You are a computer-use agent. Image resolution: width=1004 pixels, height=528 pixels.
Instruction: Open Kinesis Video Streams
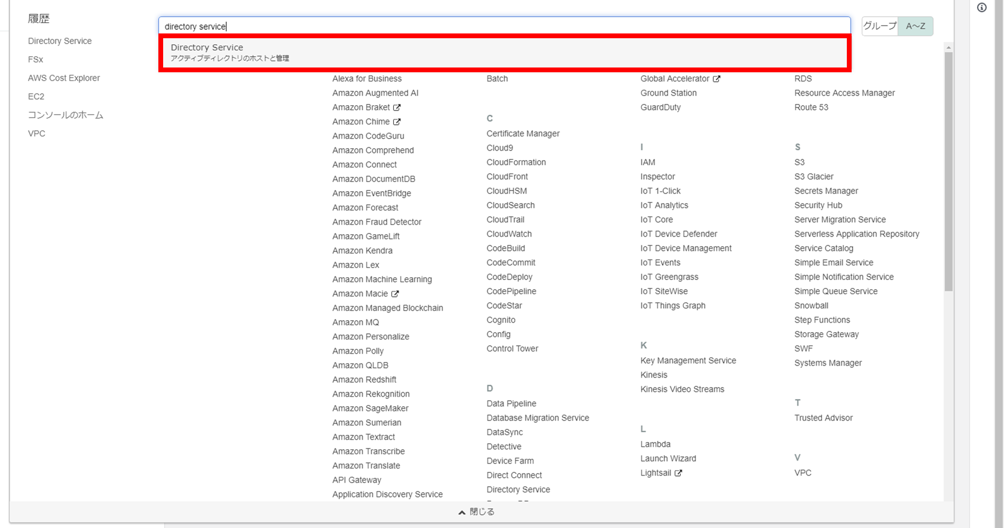pyautogui.click(x=682, y=389)
